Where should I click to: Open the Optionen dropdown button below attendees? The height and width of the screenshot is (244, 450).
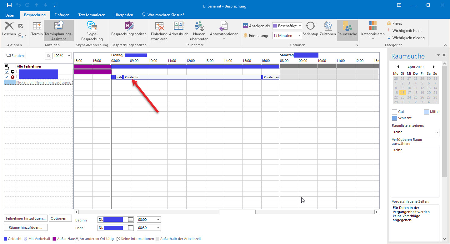tap(60, 218)
